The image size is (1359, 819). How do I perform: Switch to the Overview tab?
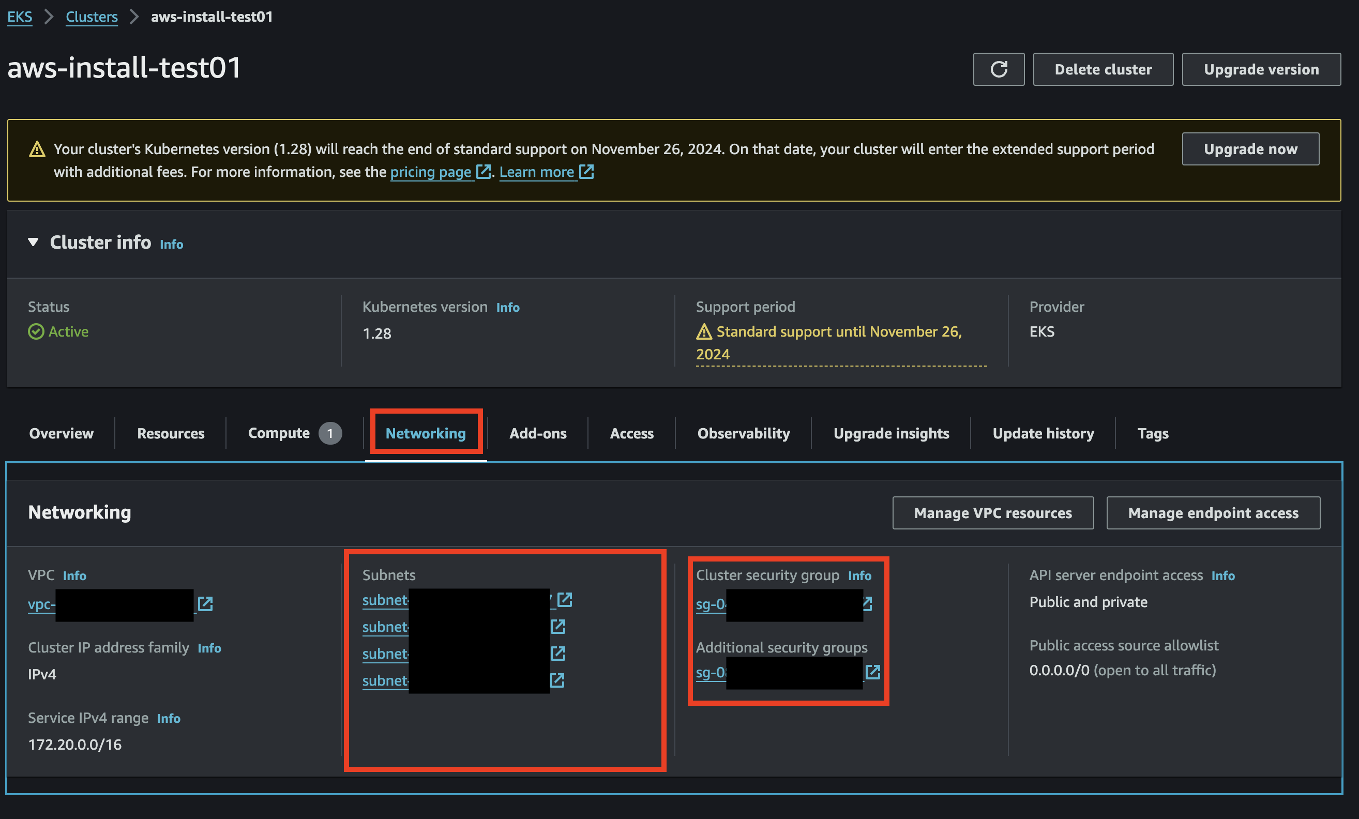click(61, 433)
